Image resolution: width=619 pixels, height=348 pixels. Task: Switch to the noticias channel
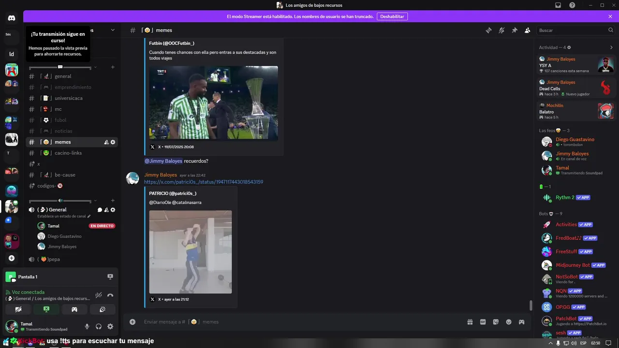click(72, 131)
